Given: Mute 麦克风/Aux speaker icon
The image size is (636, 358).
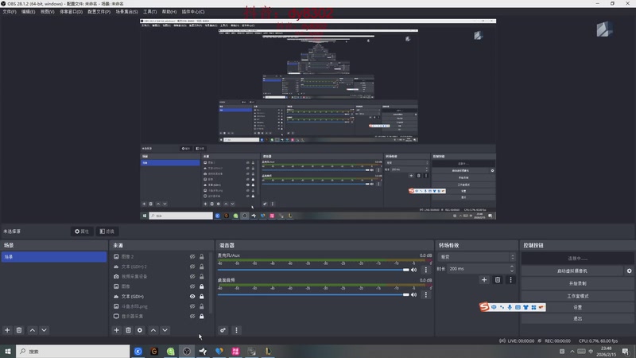Looking at the screenshot, I should [x=413, y=270].
